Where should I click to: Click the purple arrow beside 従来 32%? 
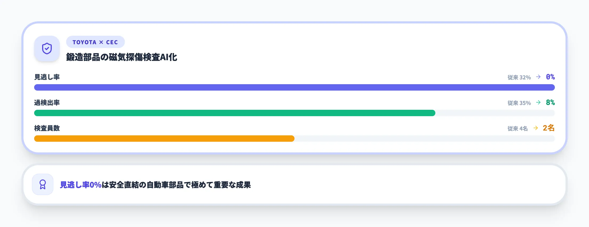coord(538,77)
